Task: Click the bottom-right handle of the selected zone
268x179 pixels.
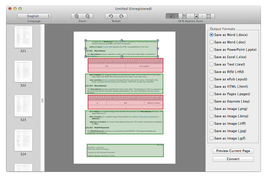Action: pos(158,57)
